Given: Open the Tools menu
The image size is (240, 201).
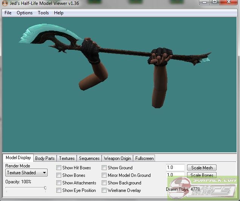Looking at the screenshot, I should coord(43,13).
